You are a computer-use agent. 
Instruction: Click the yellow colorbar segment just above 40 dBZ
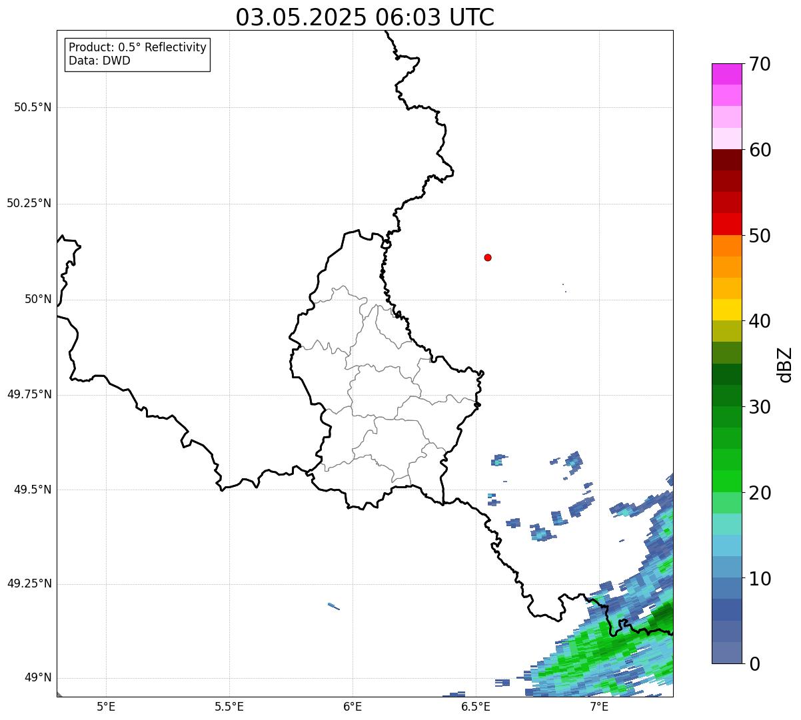tap(726, 310)
